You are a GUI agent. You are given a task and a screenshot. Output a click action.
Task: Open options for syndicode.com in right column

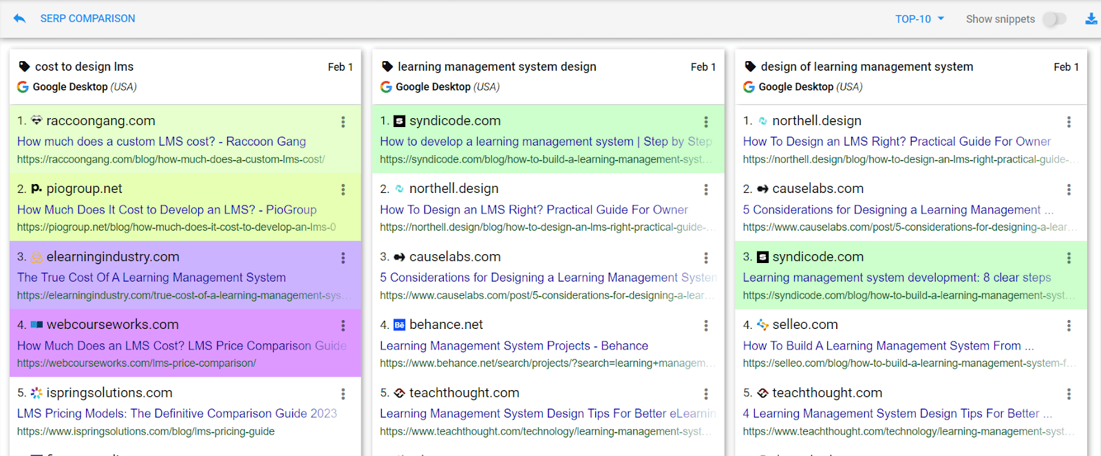click(x=1069, y=258)
